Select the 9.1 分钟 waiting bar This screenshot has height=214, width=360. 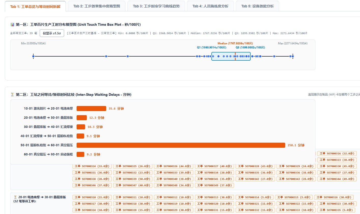tap(80, 136)
